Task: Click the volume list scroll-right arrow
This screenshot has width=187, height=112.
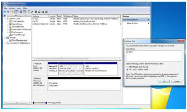Action: point(120,58)
